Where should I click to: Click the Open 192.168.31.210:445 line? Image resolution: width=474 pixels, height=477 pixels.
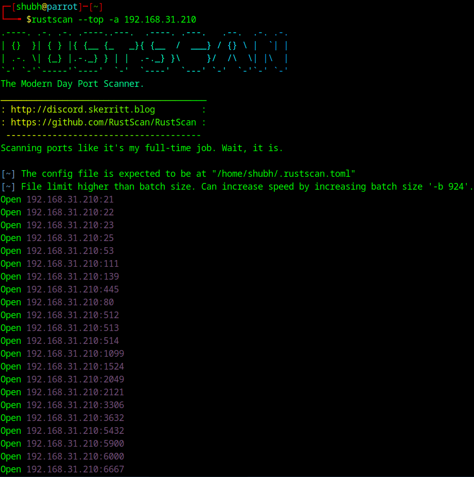click(x=60, y=289)
